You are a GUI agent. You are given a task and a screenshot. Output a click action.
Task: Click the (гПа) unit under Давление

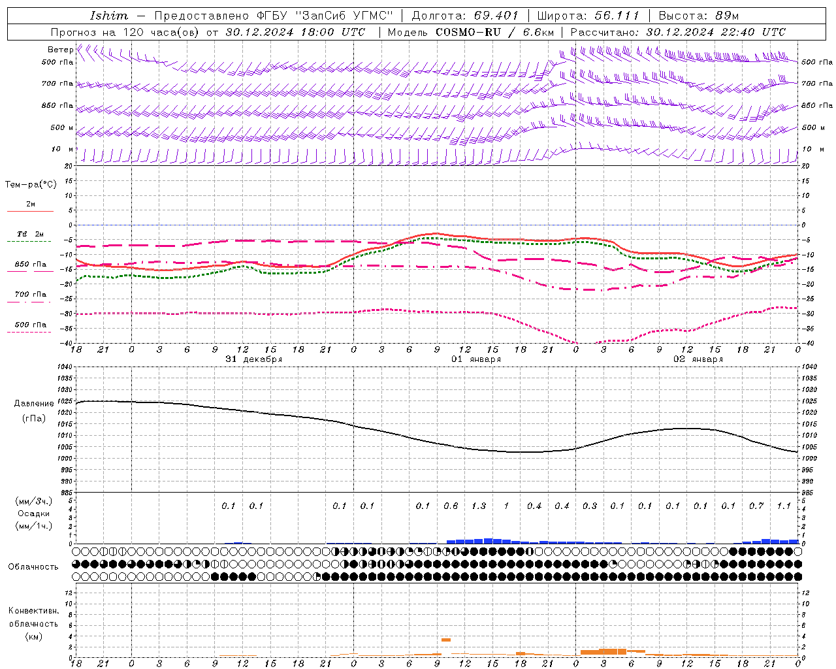pos(34,418)
